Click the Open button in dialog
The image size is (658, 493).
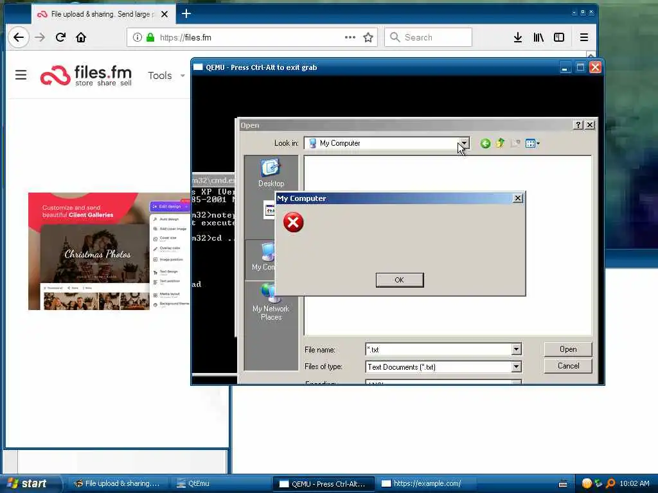(568, 349)
